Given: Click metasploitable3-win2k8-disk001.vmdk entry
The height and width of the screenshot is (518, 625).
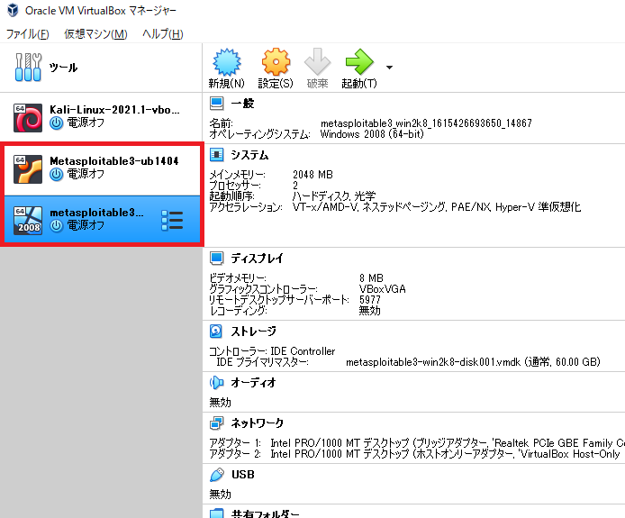Looking at the screenshot, I should pos(473,362).
